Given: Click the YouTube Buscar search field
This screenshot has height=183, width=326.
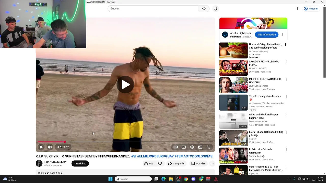Looking at the screenshot, I should pyautogui.click(x=153, y=9).
